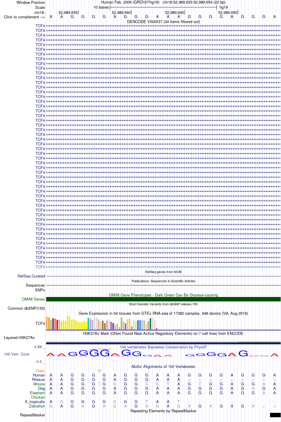Image resolution: width=281 pixels, height=422 pixels.
Task: Open 'Repeating Elements by RepeatMasker' title
Action: pyautogui.click(x=163, y=411)
